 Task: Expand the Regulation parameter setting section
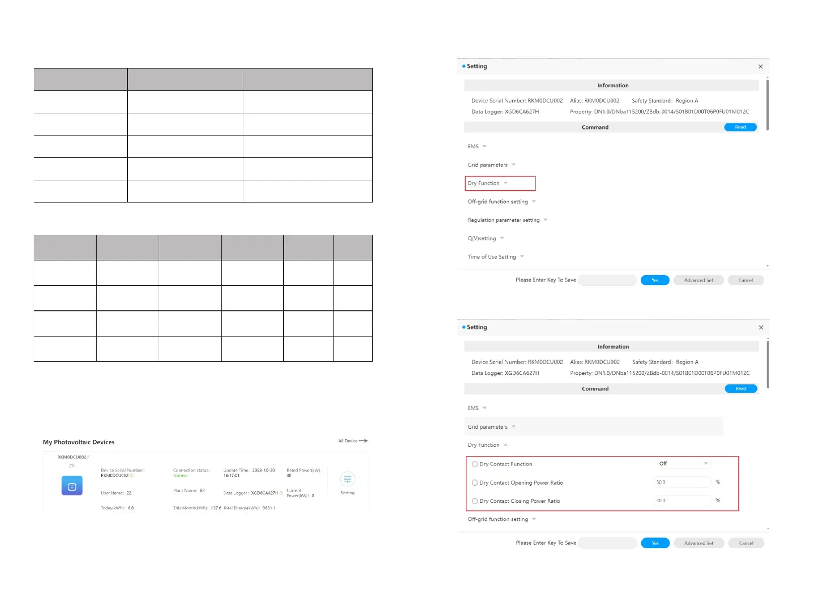click(507, 220)
